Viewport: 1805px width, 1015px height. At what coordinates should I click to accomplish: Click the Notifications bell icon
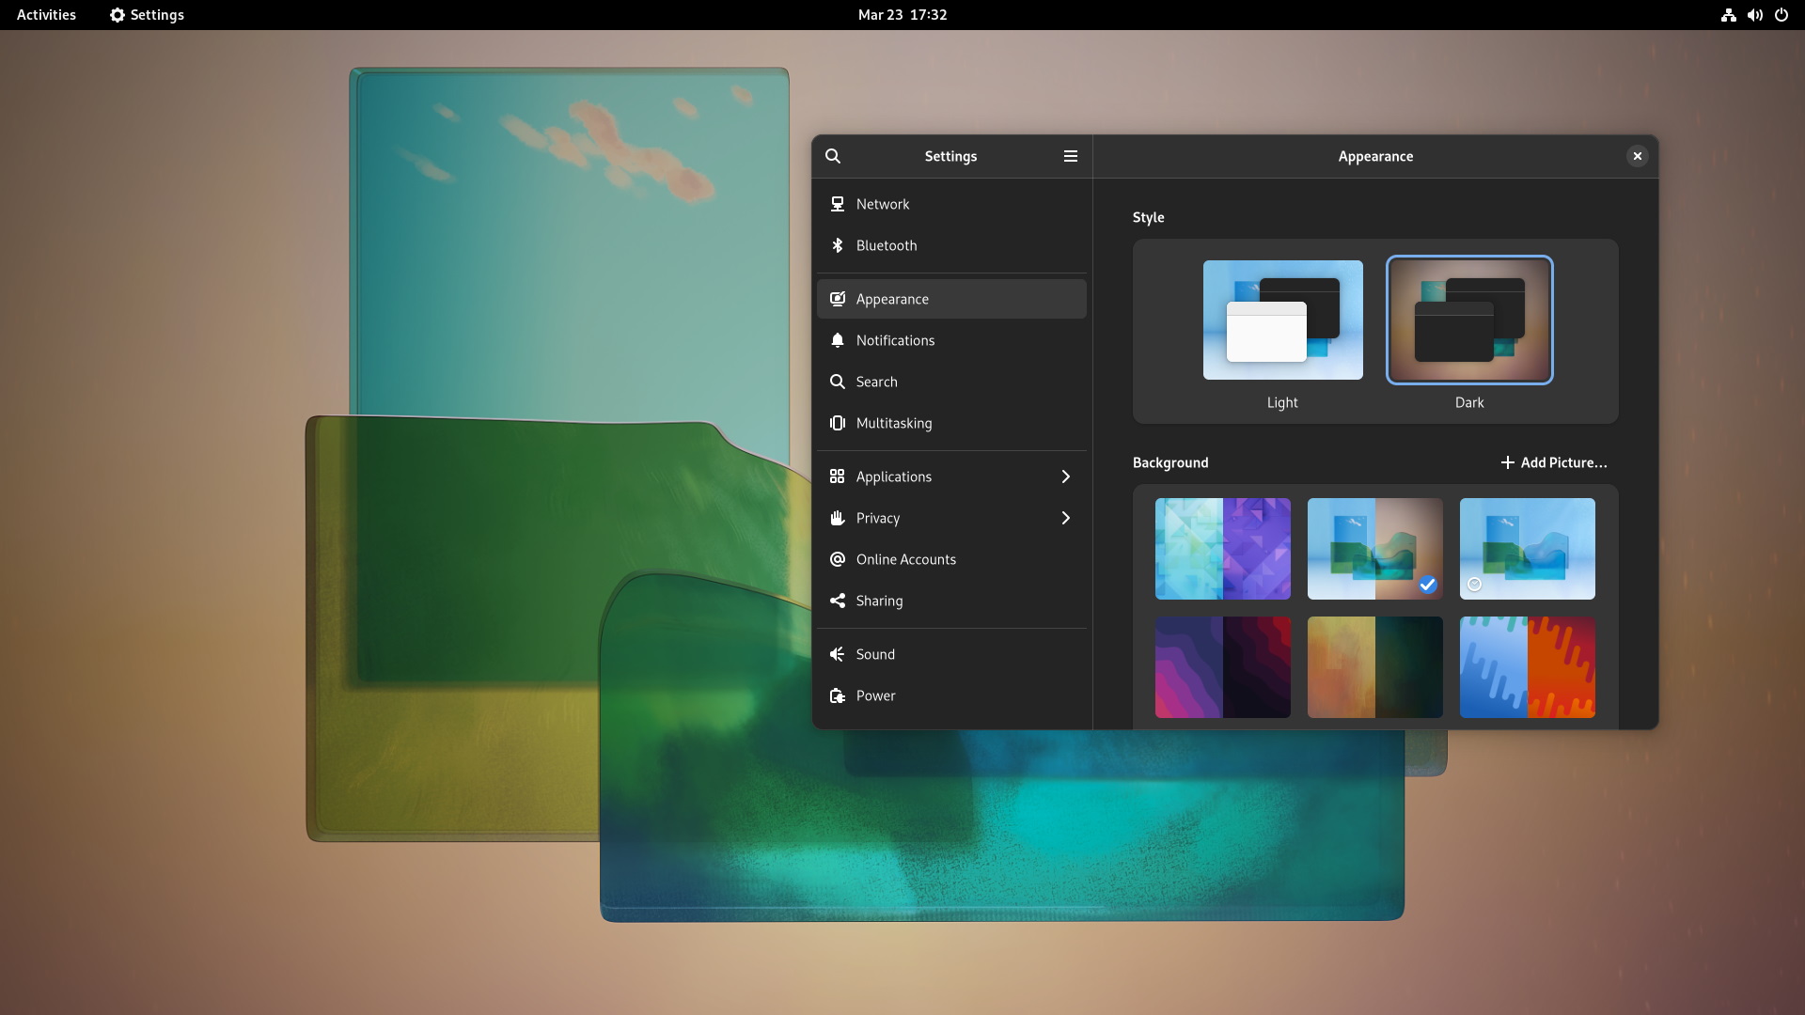click(838, 340)
